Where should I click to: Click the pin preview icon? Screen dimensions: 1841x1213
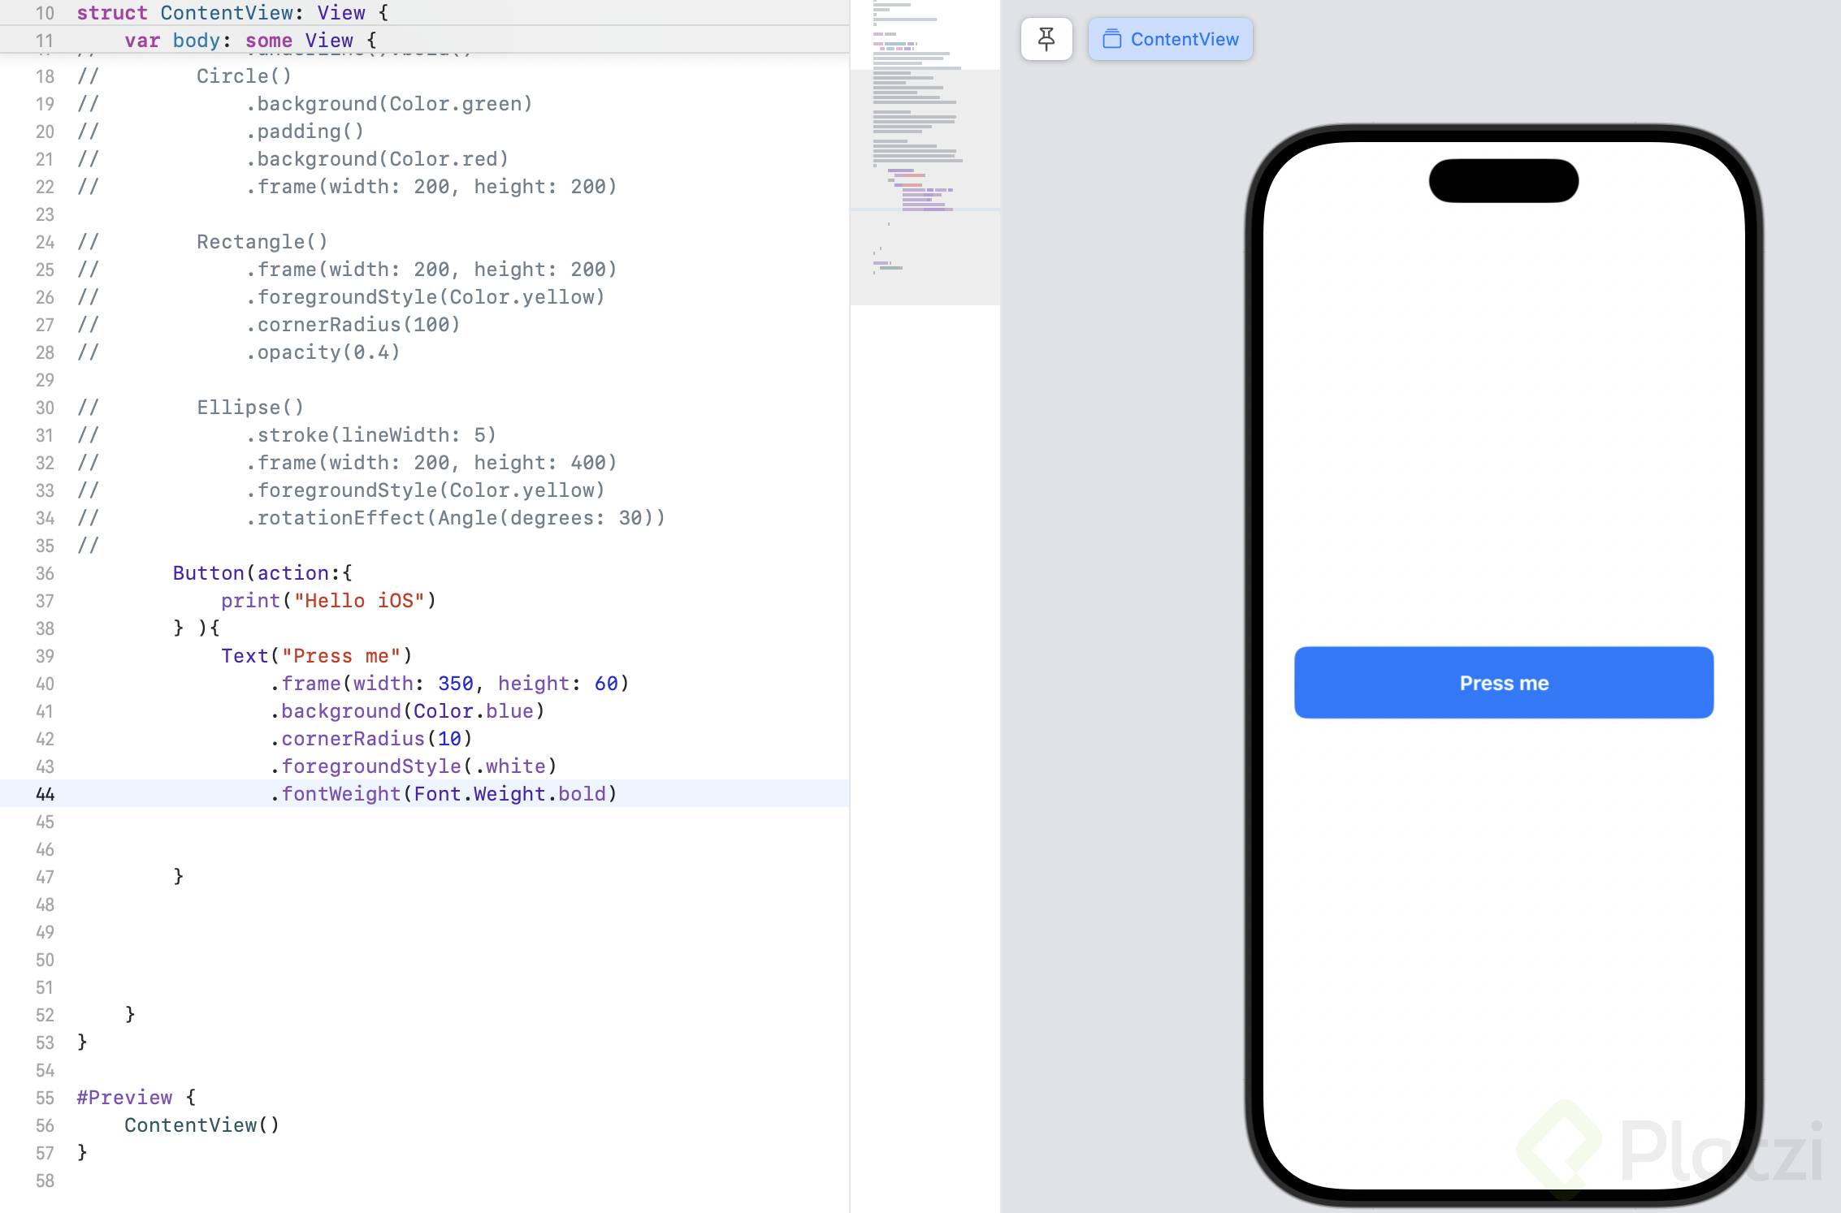pos(1046,39)
